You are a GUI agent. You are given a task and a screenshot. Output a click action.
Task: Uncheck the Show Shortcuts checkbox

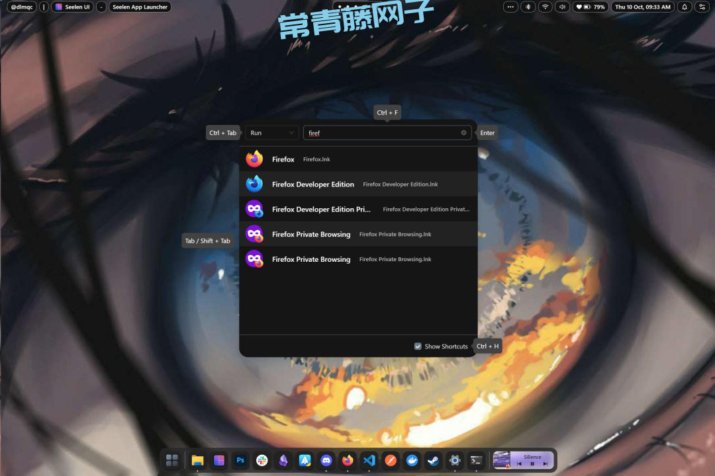[x=418, y=346]
